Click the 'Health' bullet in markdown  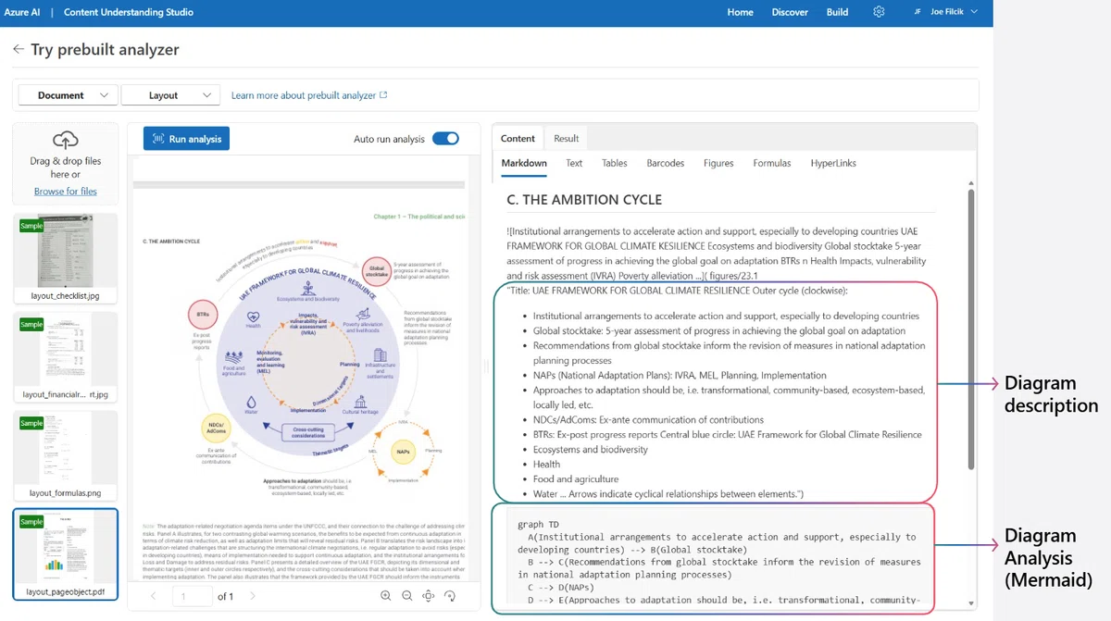546,464
